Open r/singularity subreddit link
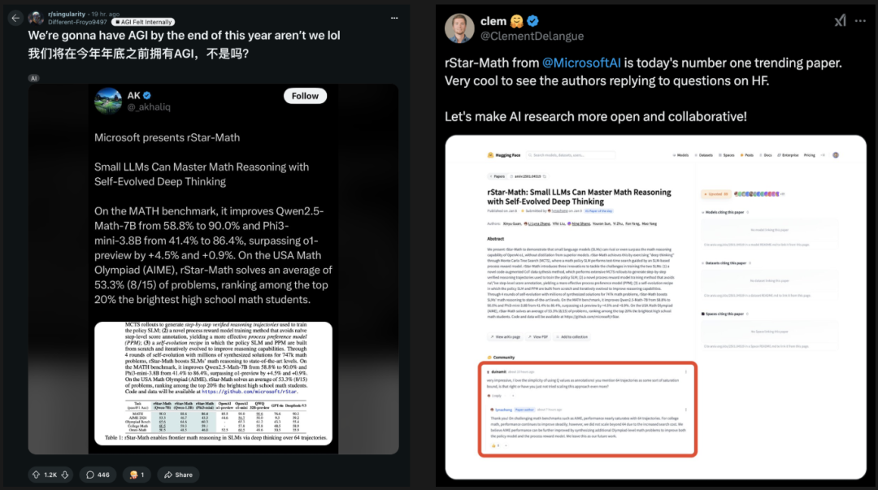The image size is (878, 490). (x=67, y=14)
